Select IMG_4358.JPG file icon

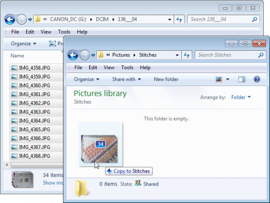14,68
